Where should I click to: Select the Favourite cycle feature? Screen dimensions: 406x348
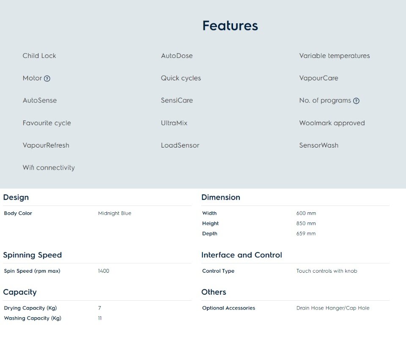(x=47, y=123)
